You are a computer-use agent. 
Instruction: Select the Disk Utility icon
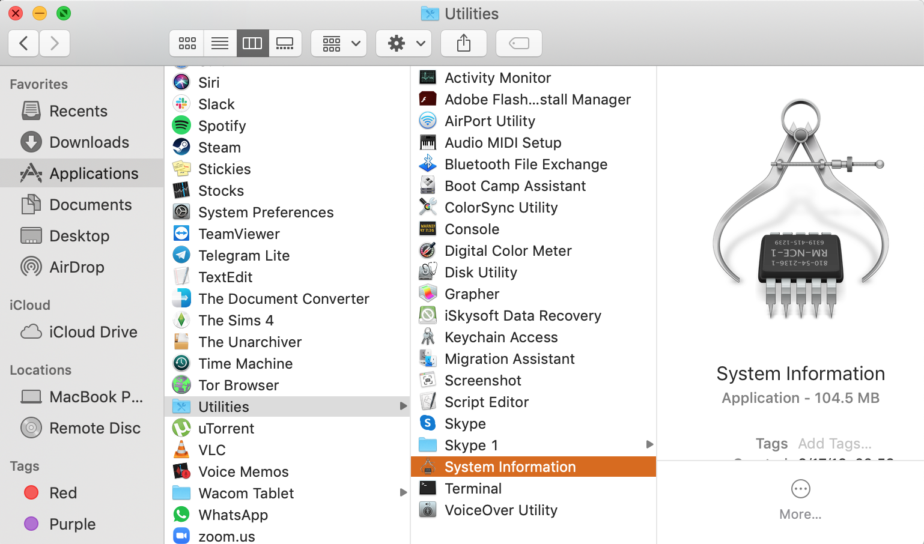coord(428,272)
